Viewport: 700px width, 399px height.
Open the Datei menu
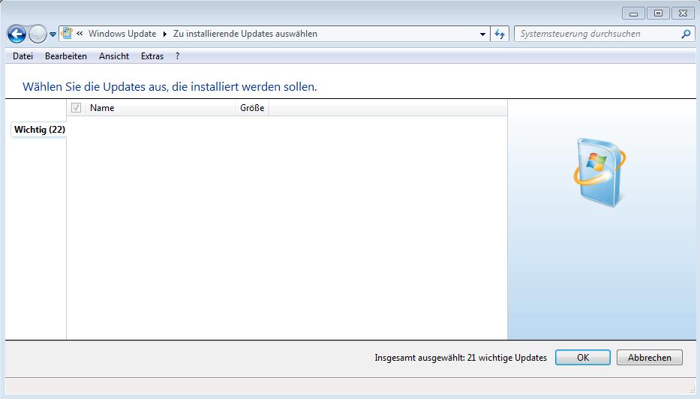23,56
